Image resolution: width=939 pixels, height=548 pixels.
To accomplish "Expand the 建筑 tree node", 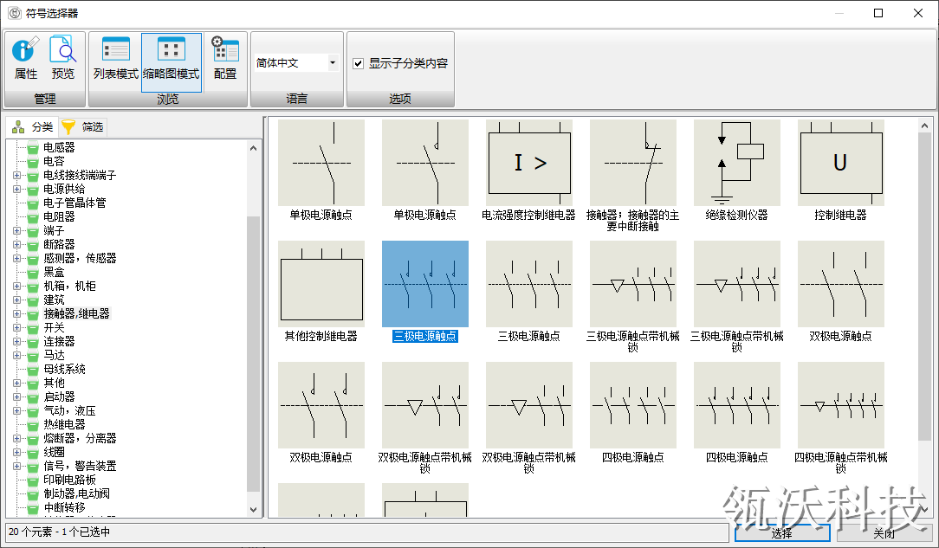I will pos(16,300).
